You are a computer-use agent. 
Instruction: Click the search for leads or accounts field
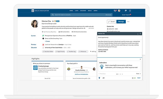(x=81, y=15)
